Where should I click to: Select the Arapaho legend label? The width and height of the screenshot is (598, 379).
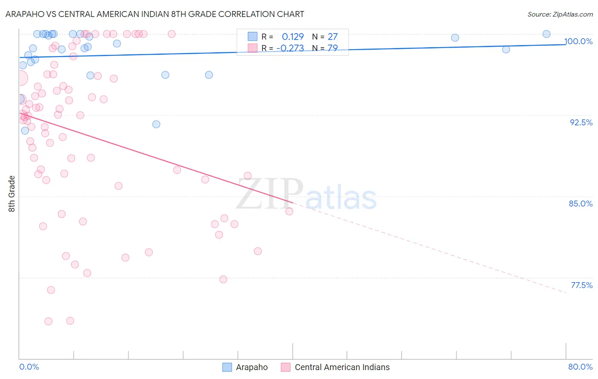click(252, 367)
